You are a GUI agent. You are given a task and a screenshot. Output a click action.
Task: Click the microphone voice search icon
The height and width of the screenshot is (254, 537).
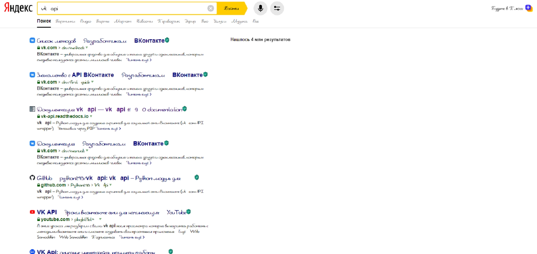tap(260, 8)
